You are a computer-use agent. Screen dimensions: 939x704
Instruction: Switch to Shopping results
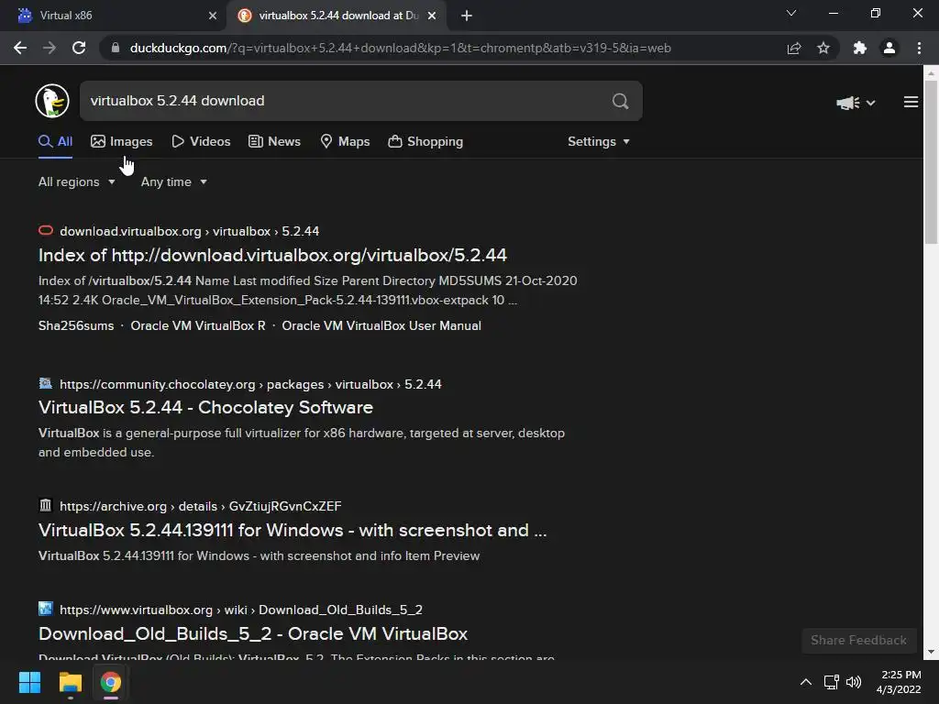tap(425, 142)
